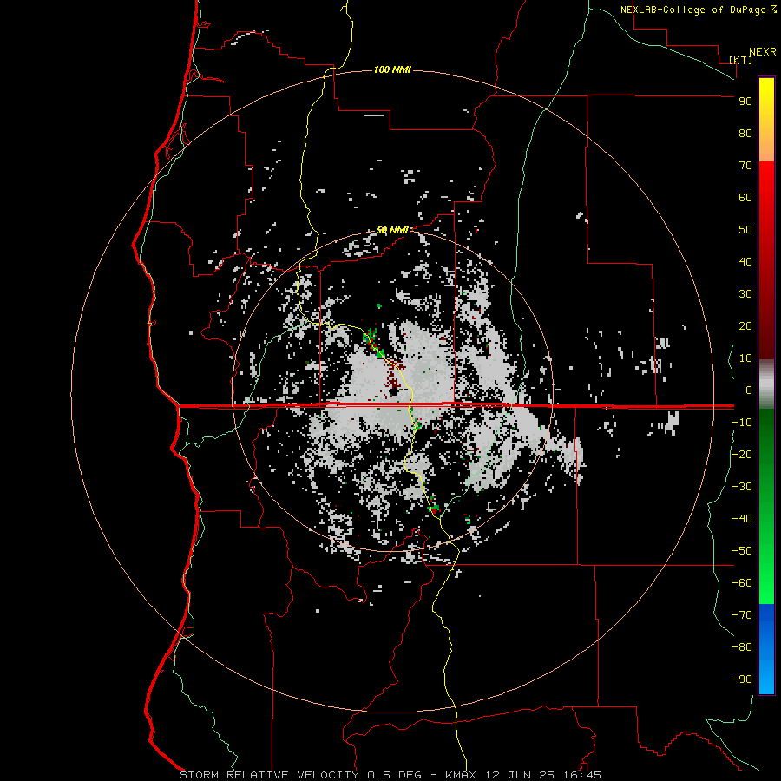Click the 50 NMI range ring label
Image resolution: width=781 pixels, height=781 pixels.
[392, 230]
